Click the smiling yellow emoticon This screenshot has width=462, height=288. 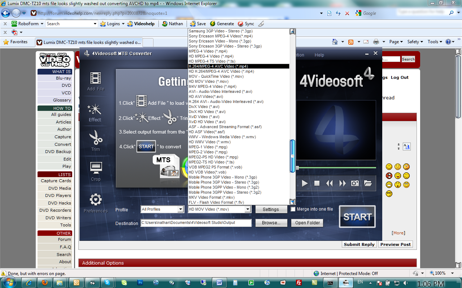pos(389,167)
